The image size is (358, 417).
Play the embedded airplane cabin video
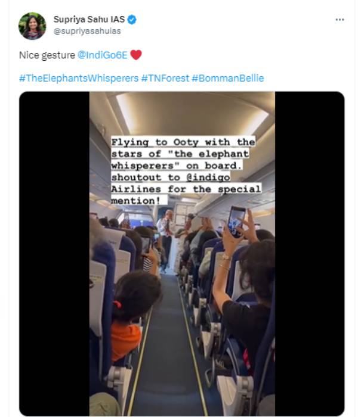[x=182, y=253]
